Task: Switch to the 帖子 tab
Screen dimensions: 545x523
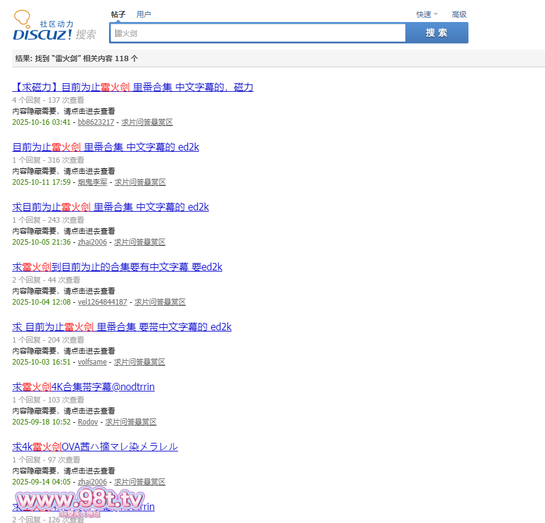Action: pos(118,14)
